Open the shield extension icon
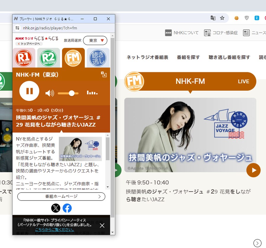This screenshot has width=266, height=248. 247,18
